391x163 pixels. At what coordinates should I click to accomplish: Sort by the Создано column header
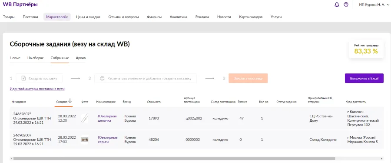(x=62, y=102)
